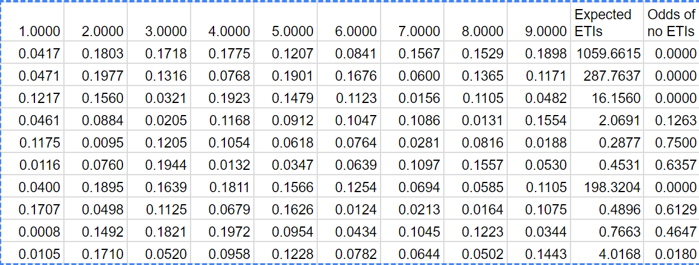The height and width of the screenshot is (265, 699).
Task: Click the cell with value 0.0180
Action: pos(671,254)
